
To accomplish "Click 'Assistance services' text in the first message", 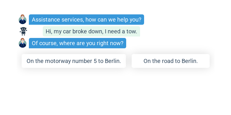I will (x=58, y=20).
